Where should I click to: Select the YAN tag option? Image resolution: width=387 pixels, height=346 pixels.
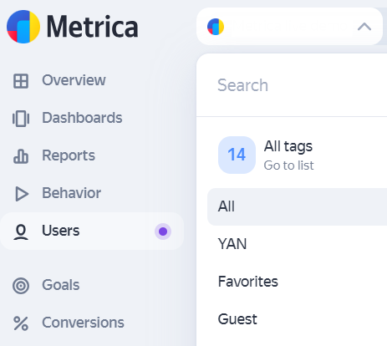pyautogui.click(x=297, y=244)
